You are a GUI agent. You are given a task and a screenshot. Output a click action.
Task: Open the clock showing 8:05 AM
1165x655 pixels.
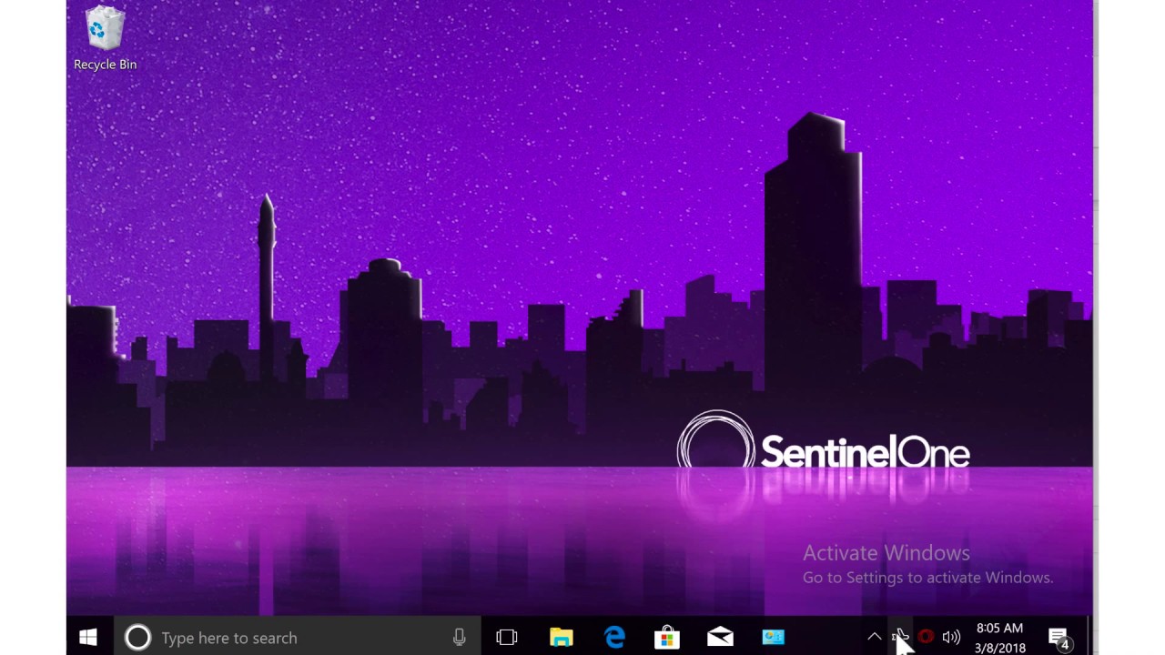[999, 638]
